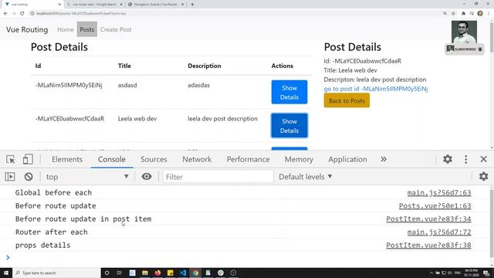Switch to the Elements tab
The height and width of the screenshot is (278, 494).
click(x=67, y=159)
